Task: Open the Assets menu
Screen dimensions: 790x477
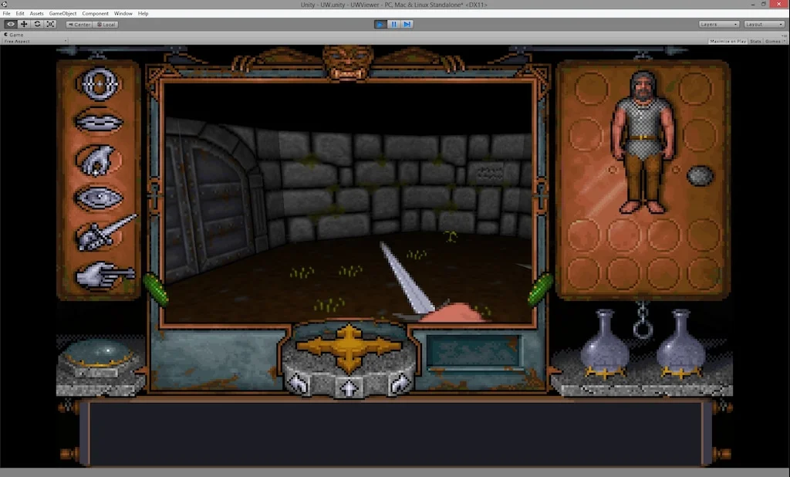Action: [37, 14]
